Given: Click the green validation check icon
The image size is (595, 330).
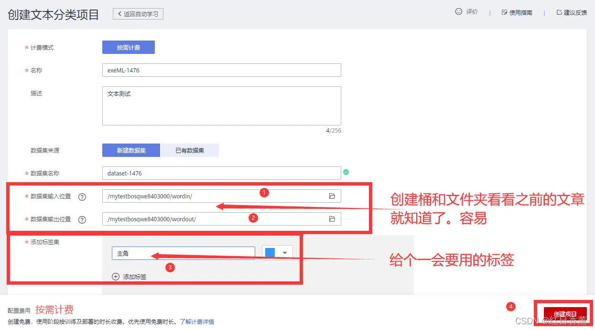Looking at the screenshot, I should pyautogui.click(x=346, y=172).
